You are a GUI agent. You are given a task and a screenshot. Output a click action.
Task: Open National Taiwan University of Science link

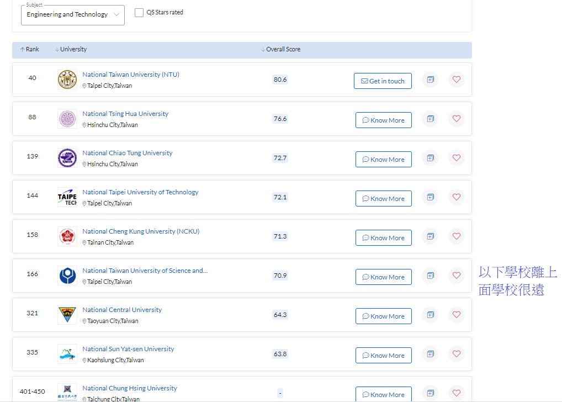(145, 271)
